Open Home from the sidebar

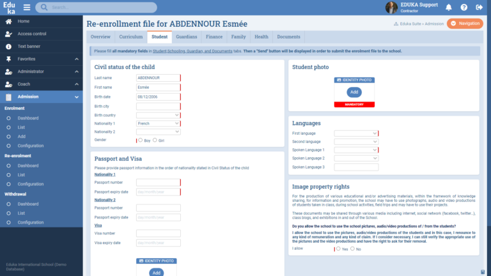tap(23, 21)
